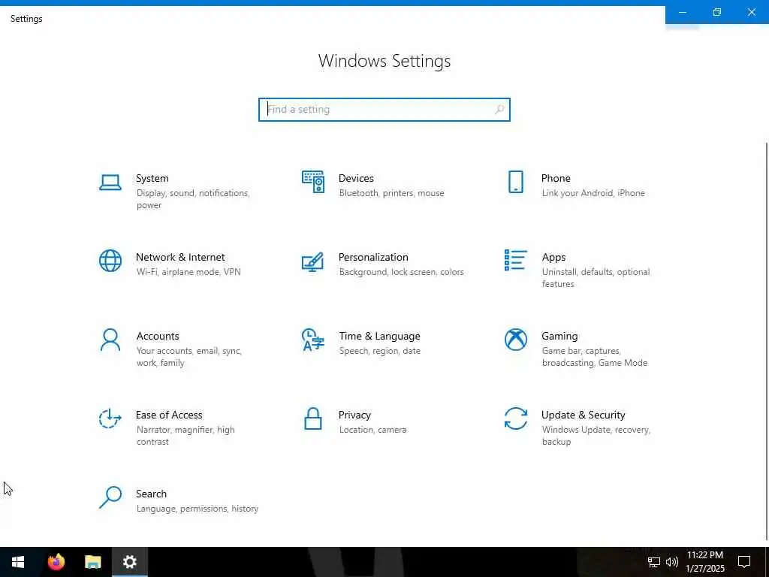Click the Settings gear taskbar icon
769x577 pixels.
(x=129, y=562)
